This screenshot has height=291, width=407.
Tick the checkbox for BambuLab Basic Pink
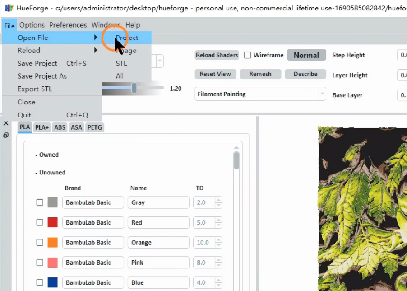40,263
